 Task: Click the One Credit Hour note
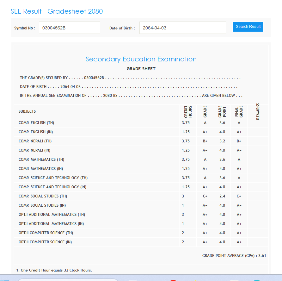[54, 270]
